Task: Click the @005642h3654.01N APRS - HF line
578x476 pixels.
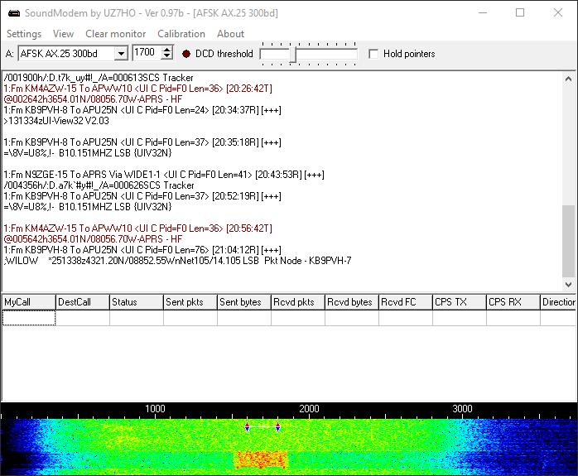Action: tap(93, 239)
